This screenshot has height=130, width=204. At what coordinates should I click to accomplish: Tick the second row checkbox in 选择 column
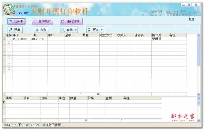coord(9,42)
